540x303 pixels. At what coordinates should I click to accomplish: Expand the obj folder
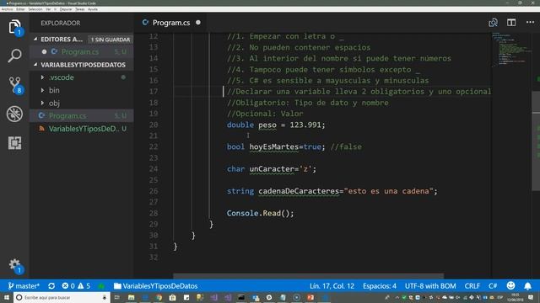42,103
